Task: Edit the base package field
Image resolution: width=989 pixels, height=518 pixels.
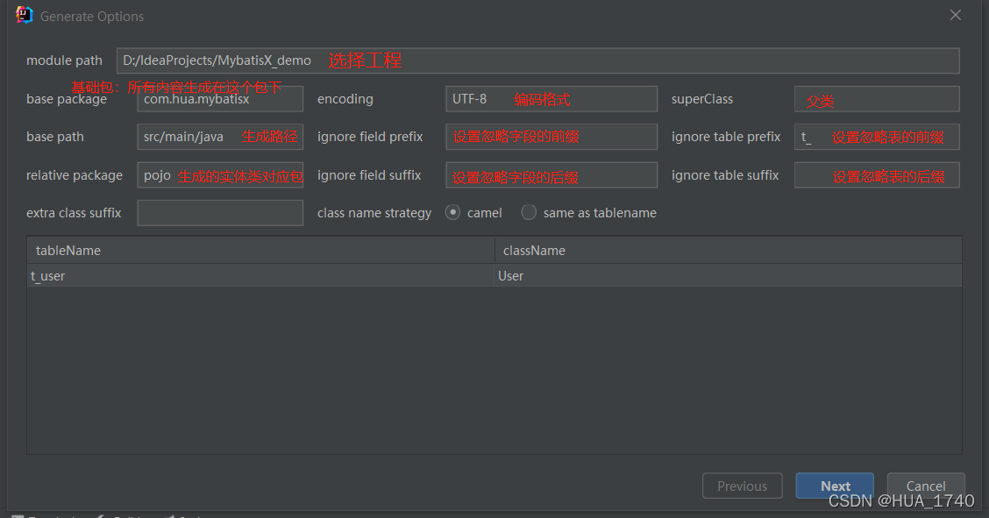Action: [x=220, y=99]
